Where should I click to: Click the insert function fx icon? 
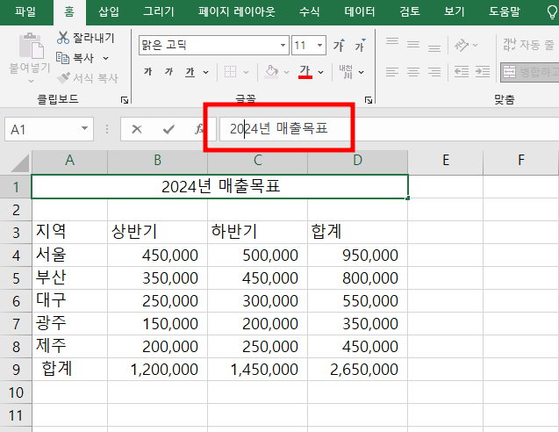[x=200, y=129]
